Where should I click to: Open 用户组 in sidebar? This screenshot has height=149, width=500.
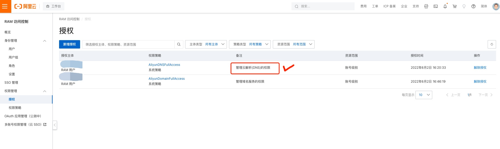coord(13,57)
